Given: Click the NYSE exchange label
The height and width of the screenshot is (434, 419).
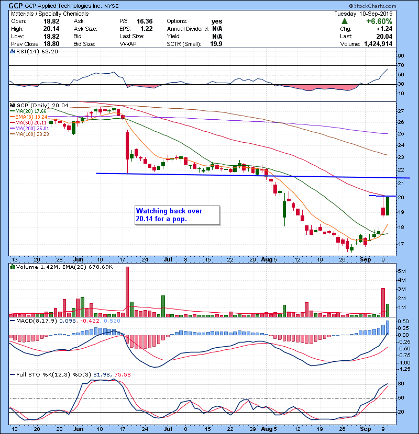Looking at the screenshot, I should [112, 6].
